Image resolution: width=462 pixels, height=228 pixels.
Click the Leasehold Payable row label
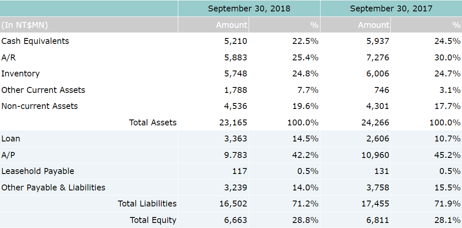pos(38,171)
